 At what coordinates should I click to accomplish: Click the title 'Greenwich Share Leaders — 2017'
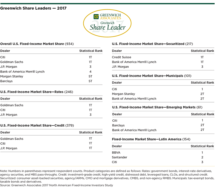(33, 8)
